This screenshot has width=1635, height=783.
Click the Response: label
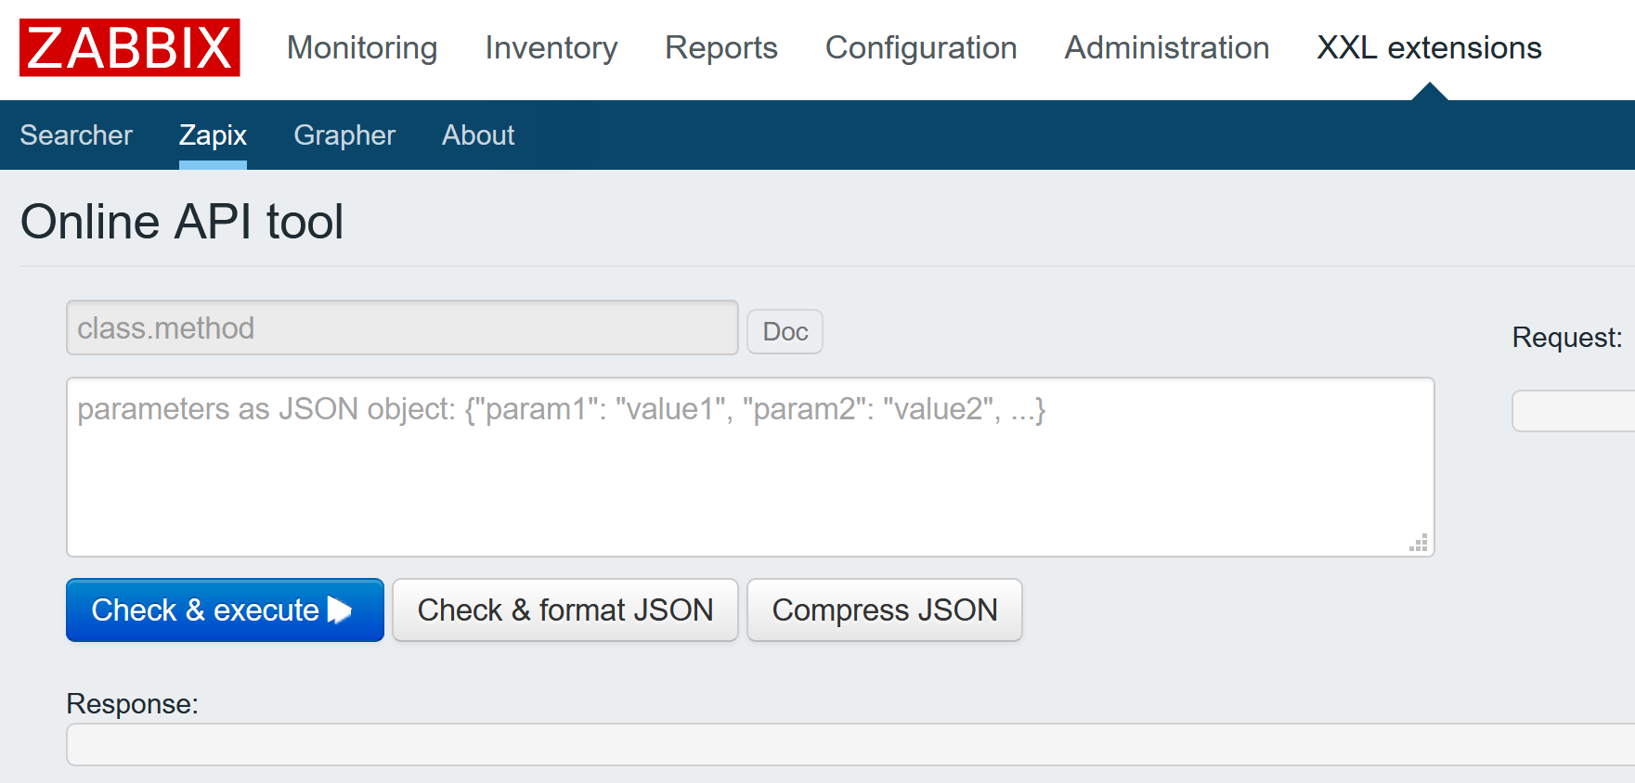tap(133, 703)
